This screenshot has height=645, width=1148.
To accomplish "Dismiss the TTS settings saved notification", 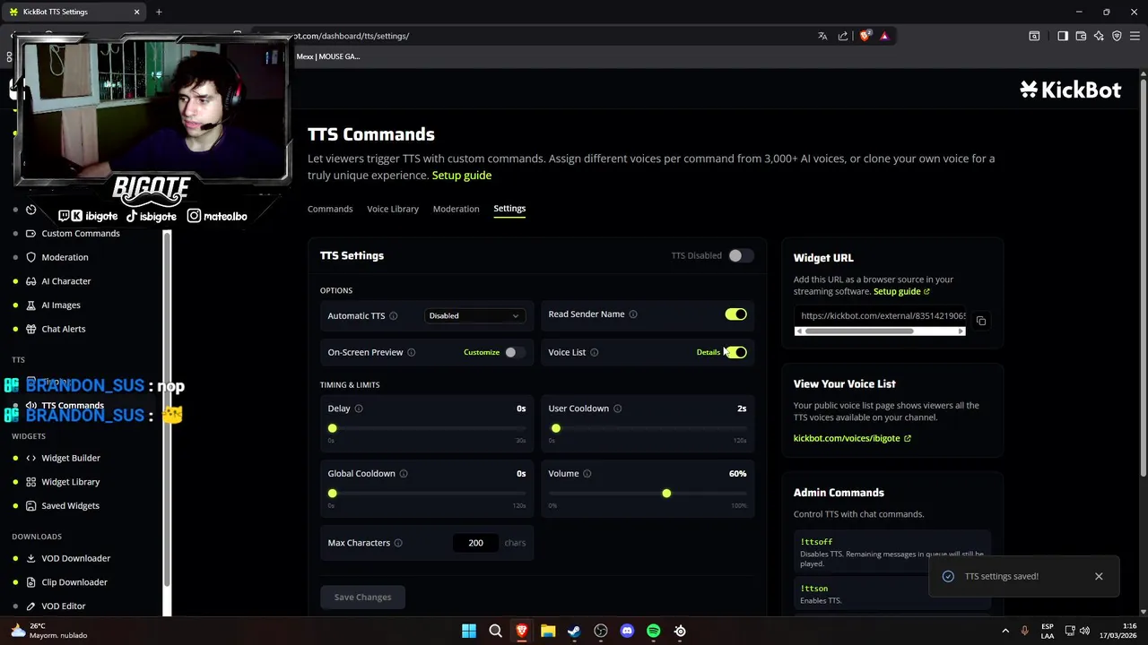I will click(x=1099, y=576).
